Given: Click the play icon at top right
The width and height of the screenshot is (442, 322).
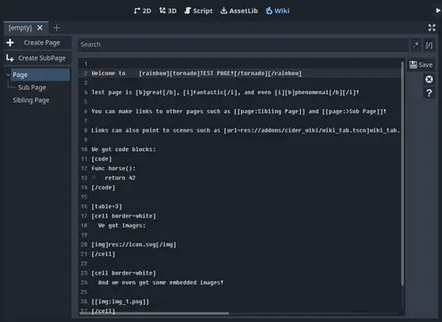Looking at the screenshot, I should point(438,11).
